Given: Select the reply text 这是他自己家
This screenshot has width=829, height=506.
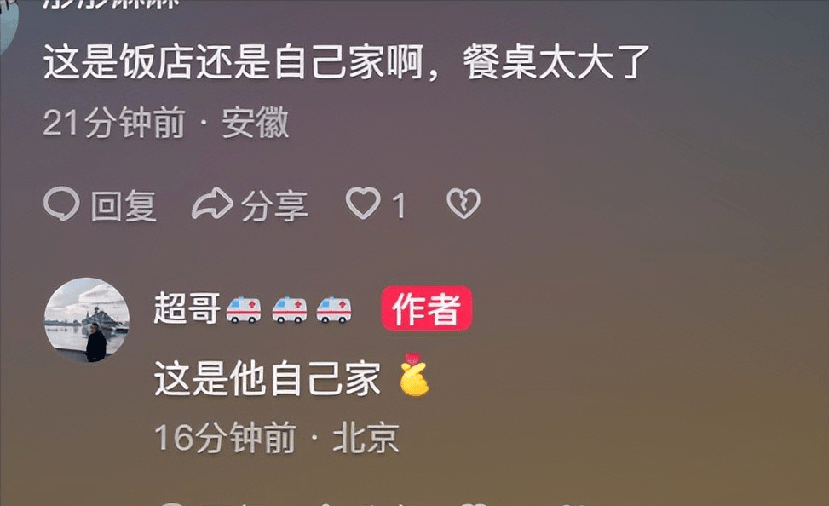Looking at the screenshot, I should coord(267,378).
